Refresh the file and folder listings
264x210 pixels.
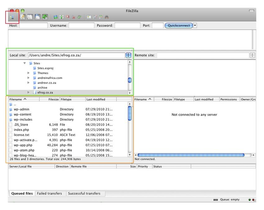(x=55, y=17)
